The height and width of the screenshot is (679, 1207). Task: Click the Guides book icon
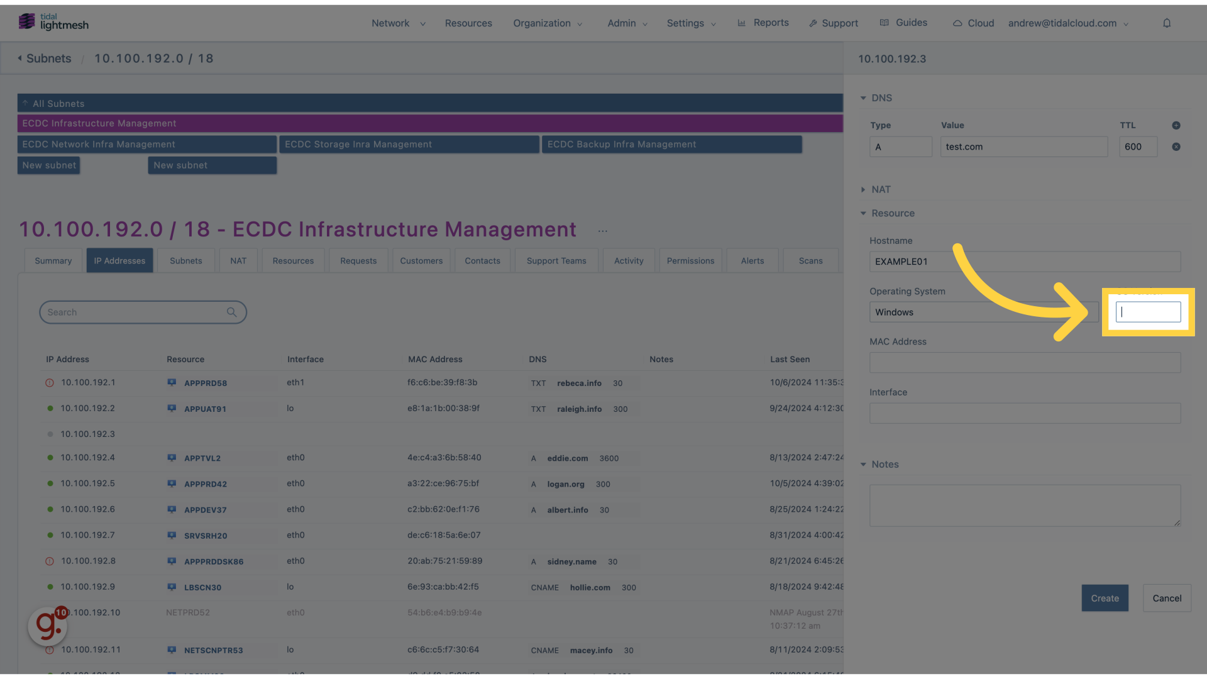885,23
